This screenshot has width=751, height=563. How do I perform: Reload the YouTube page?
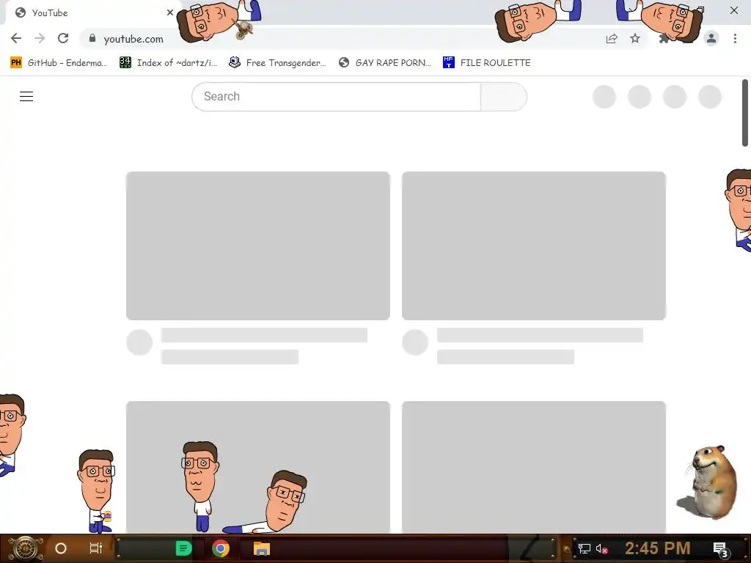[63, 38]
